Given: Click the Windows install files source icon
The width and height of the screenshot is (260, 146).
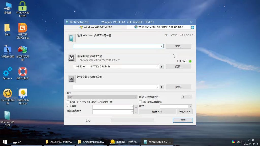Looking at the screenshot, I should (x=71, y=38).
